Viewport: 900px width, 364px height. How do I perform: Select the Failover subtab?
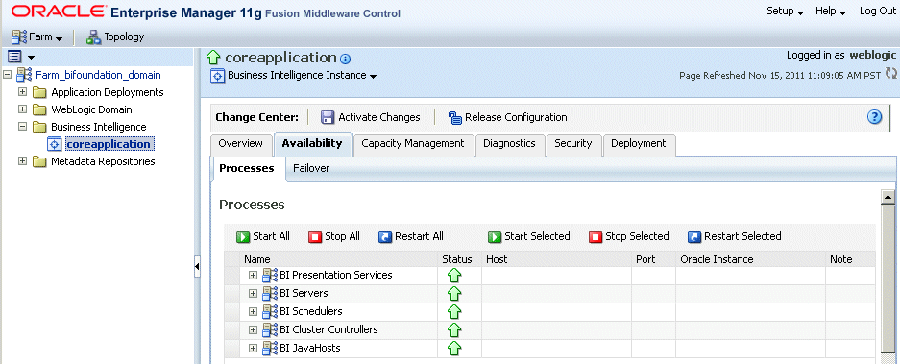(311, 169)
